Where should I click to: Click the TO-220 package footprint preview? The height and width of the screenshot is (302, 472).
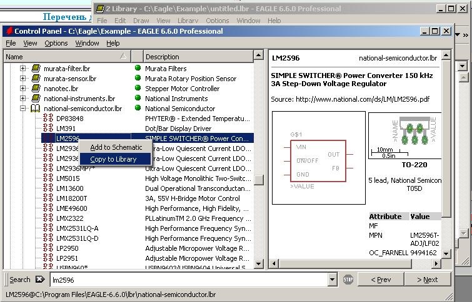click(405, 135)
